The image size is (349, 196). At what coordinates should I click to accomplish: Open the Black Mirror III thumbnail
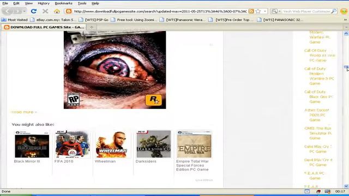[32, 144]
